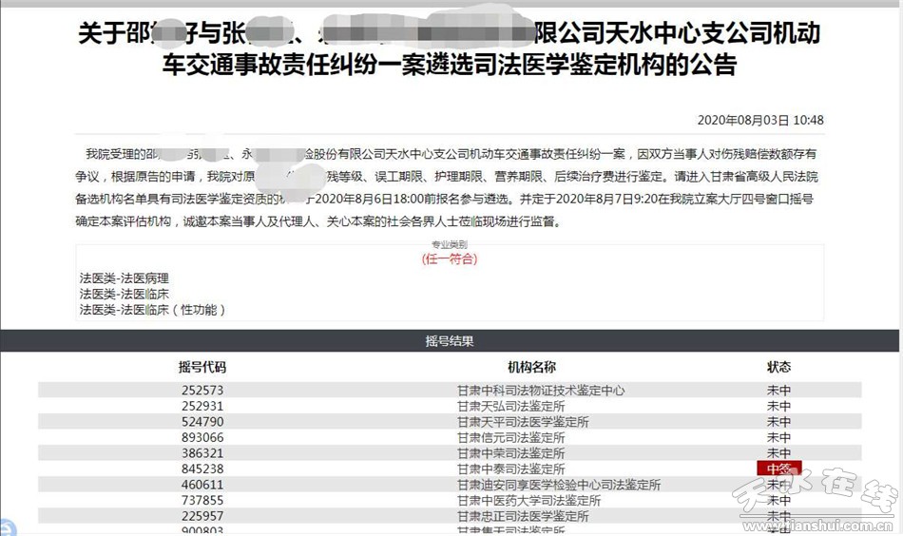Click 未中 status in row 252573
This screenshot has width=903, height=536.
(778, 391)
